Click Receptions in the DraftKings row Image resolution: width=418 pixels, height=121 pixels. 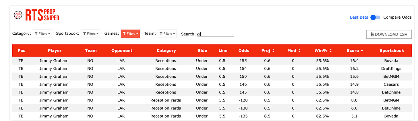[166, 69]
